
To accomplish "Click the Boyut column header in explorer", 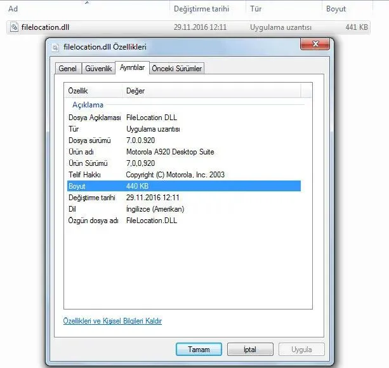I will coord(336,9).
